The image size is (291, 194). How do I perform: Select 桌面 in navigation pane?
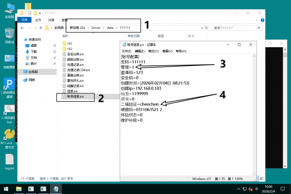(x=31, y=45)
